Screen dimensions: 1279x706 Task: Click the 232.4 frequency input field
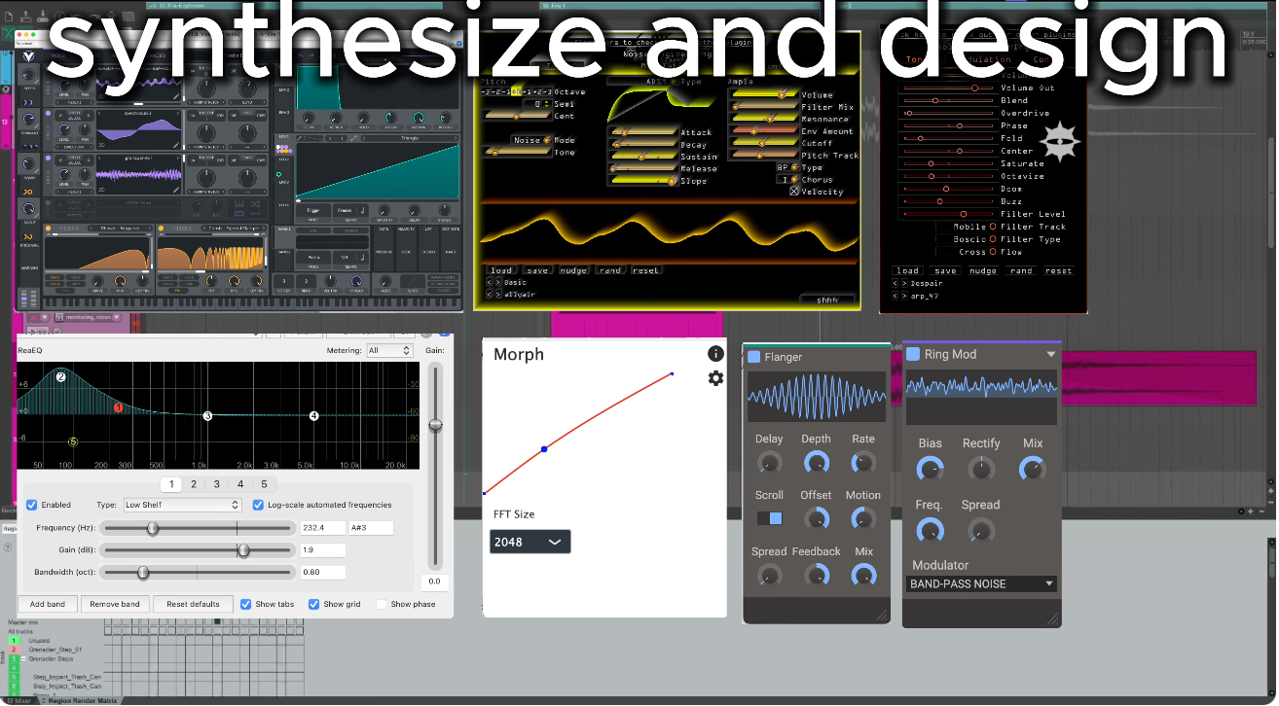(x=322, y=528)
